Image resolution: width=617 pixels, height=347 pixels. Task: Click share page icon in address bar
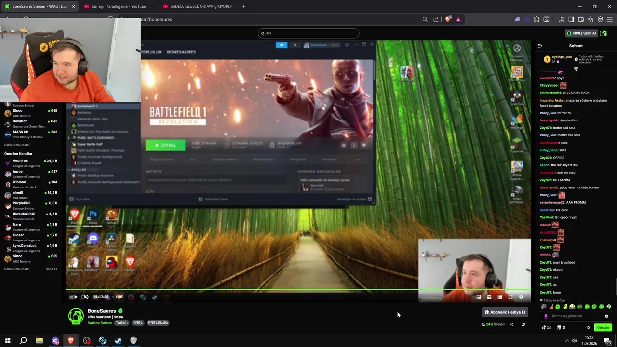pyautogui.click(x=436, y=19)
